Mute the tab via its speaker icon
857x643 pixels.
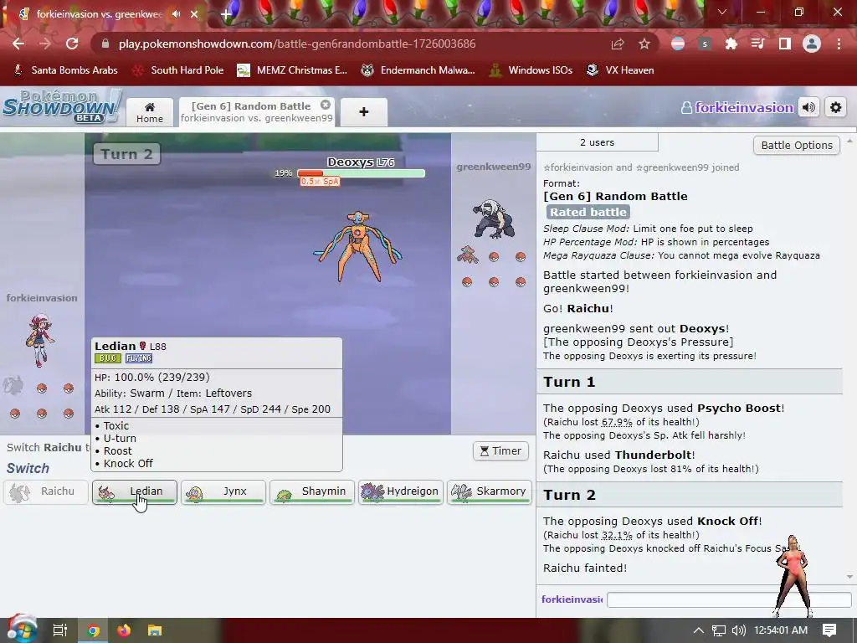tap(176, 14)
